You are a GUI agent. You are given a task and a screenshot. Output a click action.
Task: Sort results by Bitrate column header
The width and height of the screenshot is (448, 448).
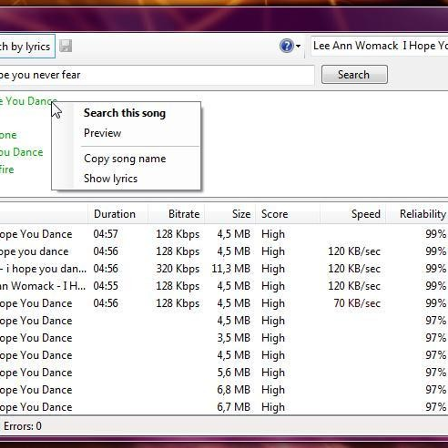[176, 214]
